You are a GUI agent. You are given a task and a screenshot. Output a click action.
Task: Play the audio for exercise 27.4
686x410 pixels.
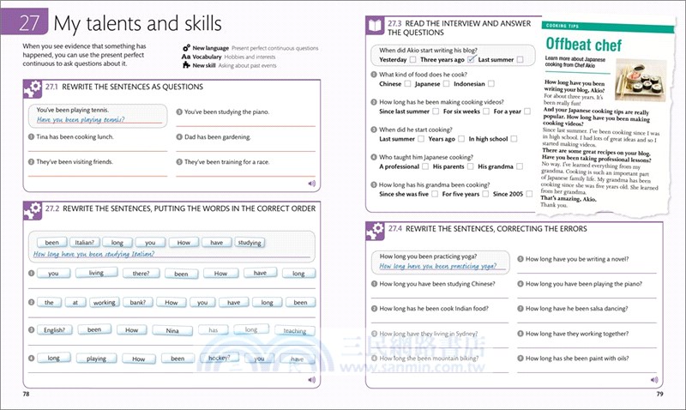[x=654, y=379]
